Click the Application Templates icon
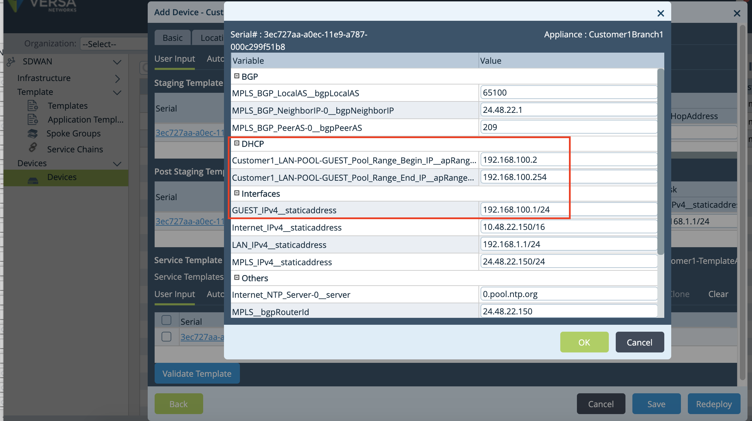The image size is (752, 421). tap(33, 119)
